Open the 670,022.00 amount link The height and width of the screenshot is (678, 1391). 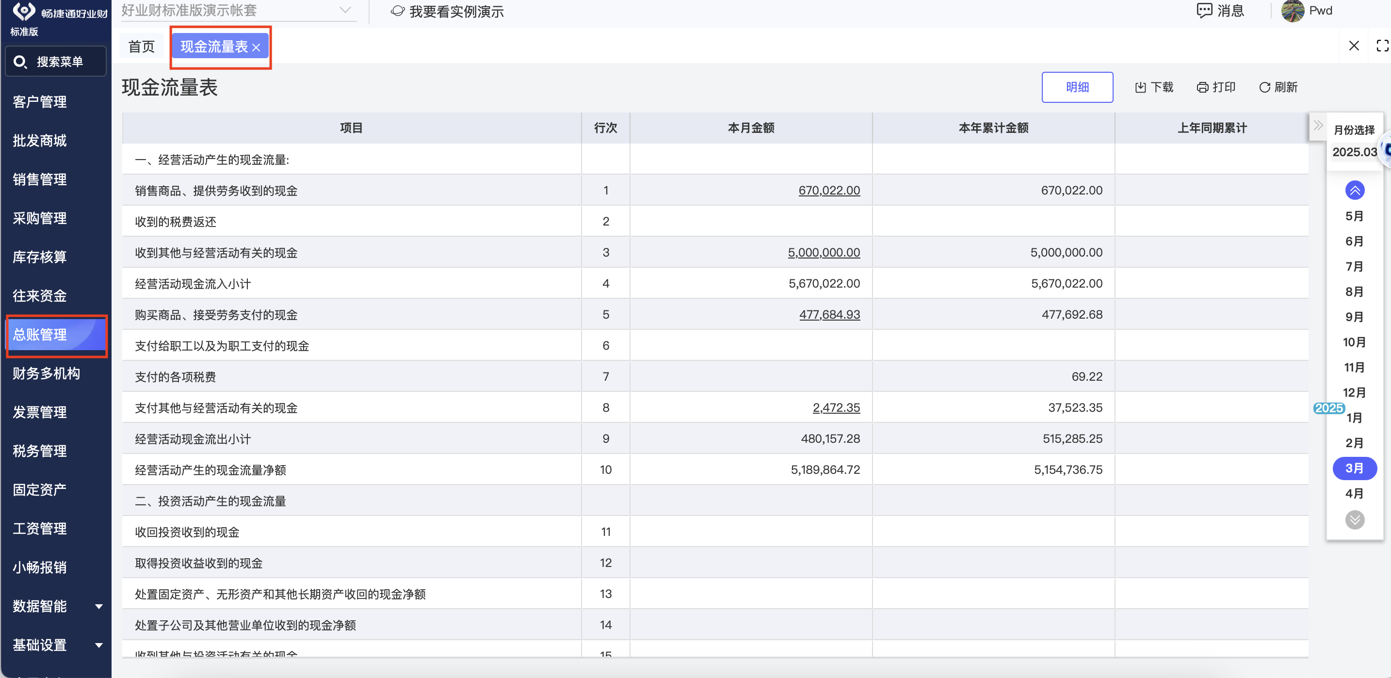tap(829, 191)
